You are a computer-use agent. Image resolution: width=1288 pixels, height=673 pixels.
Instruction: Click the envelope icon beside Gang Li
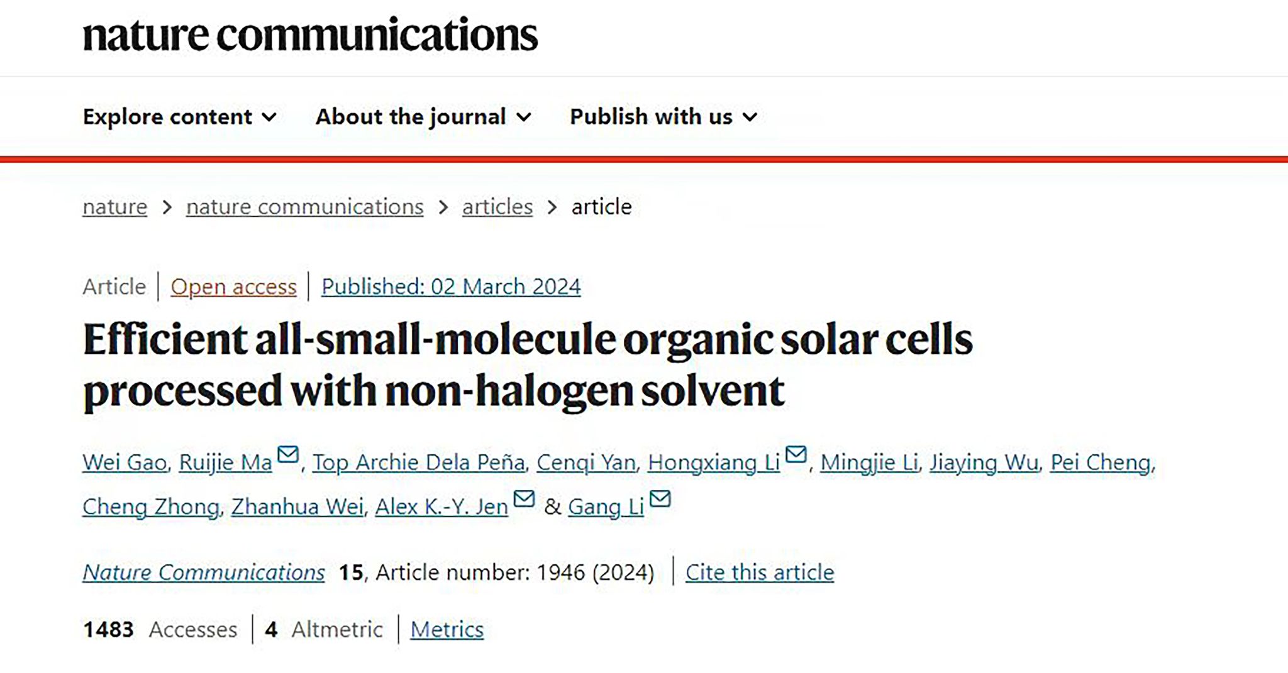[x=660, y=498]
